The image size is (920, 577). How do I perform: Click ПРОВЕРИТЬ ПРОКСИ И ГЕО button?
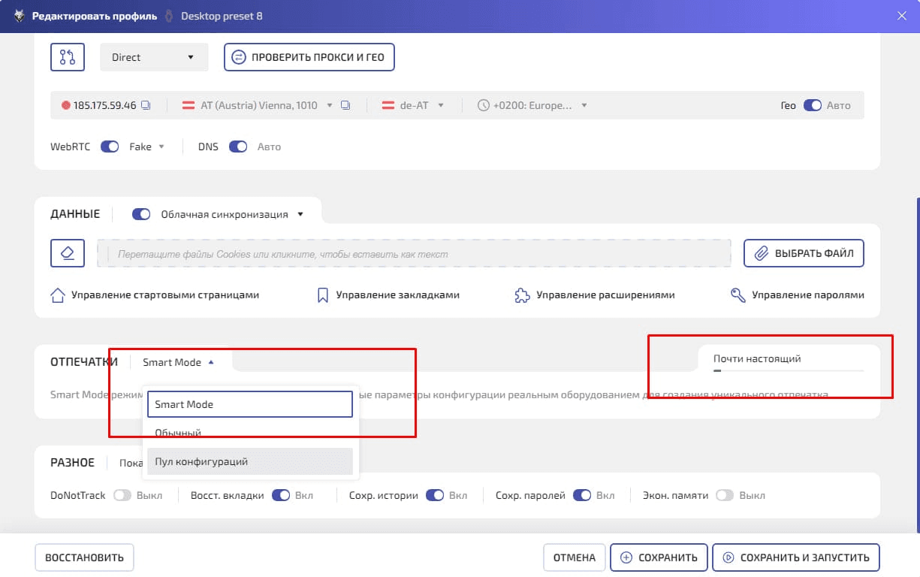point(309,57)
